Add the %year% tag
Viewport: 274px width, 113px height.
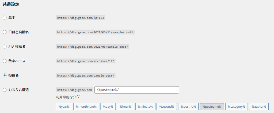(64, 107)
